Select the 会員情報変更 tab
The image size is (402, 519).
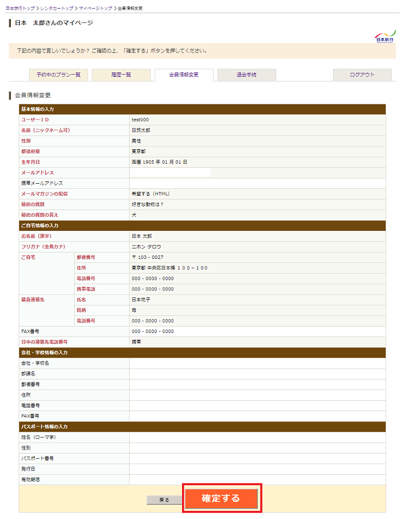(x=184, y=75)
